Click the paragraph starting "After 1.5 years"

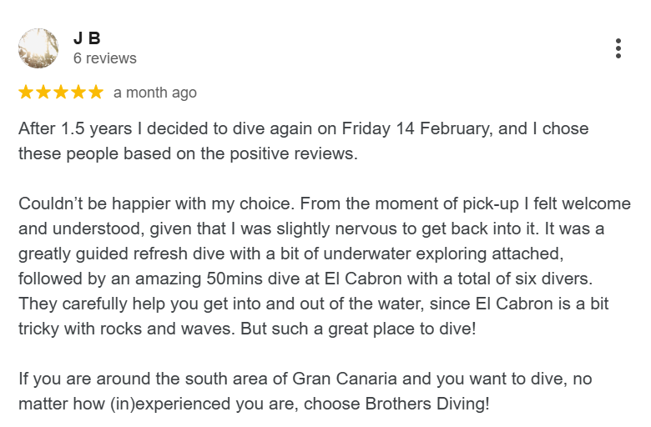click(x=304, y=141)
